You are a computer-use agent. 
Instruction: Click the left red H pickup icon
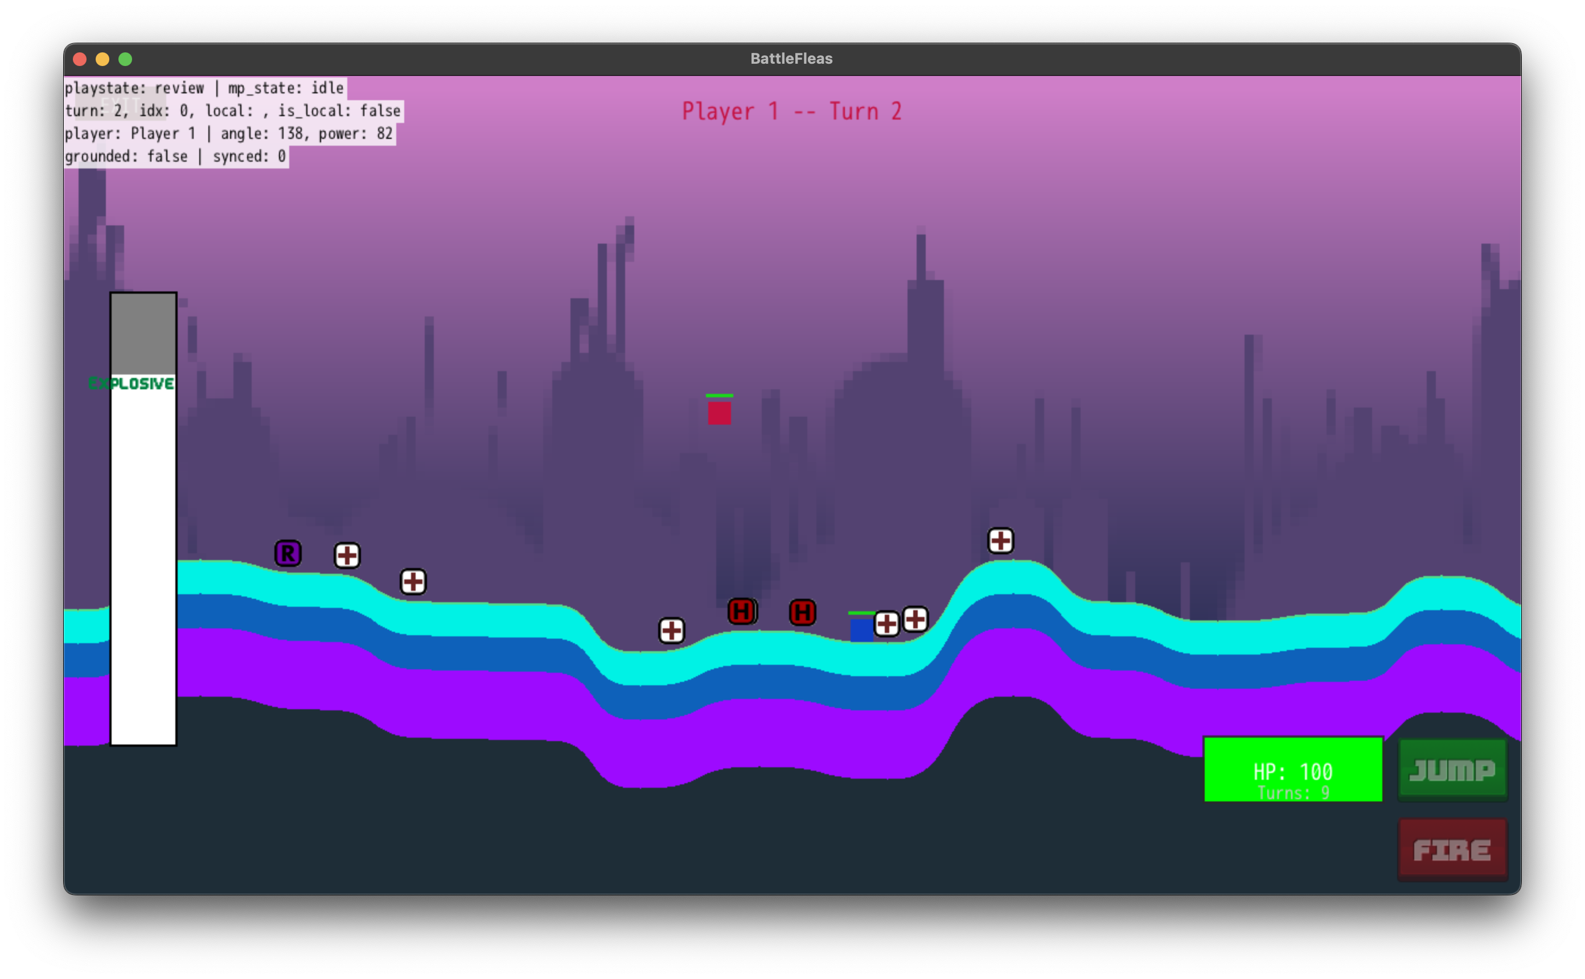pos(742,611)
